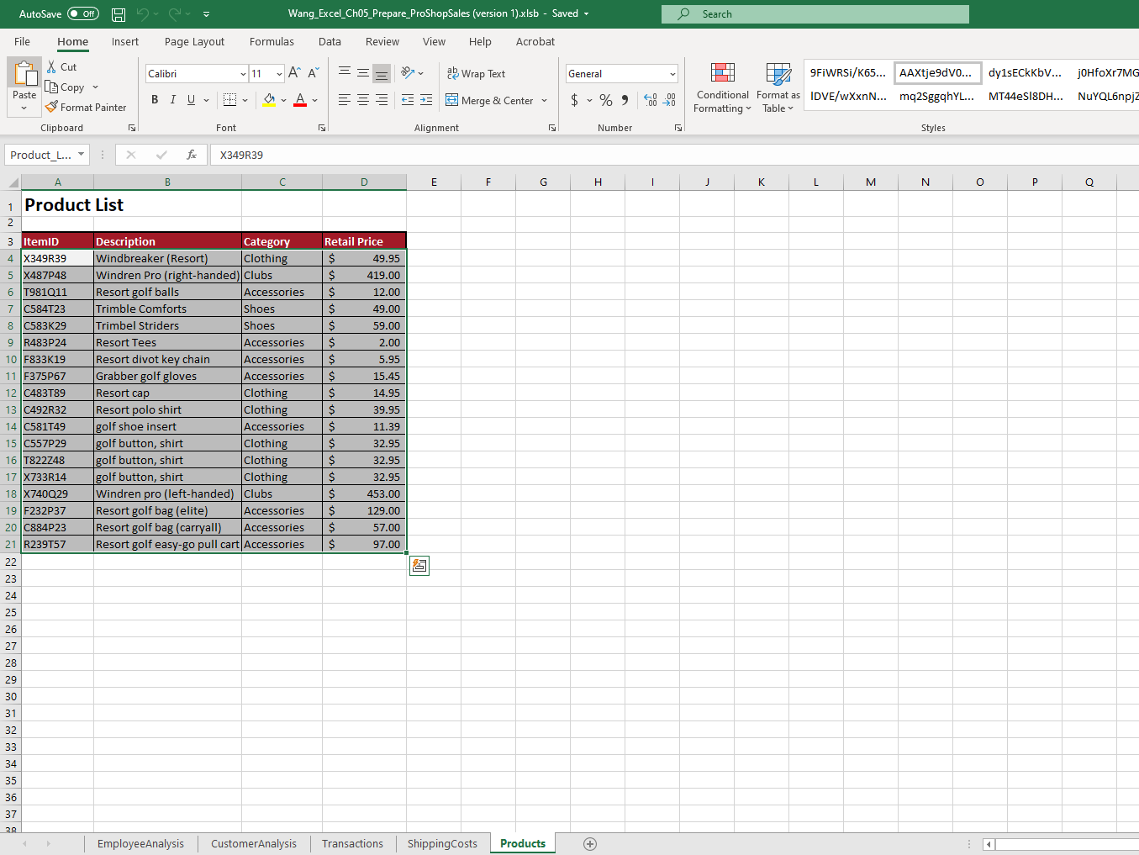
Task: Increase font size with the large A icon
Action: [294, 73]
